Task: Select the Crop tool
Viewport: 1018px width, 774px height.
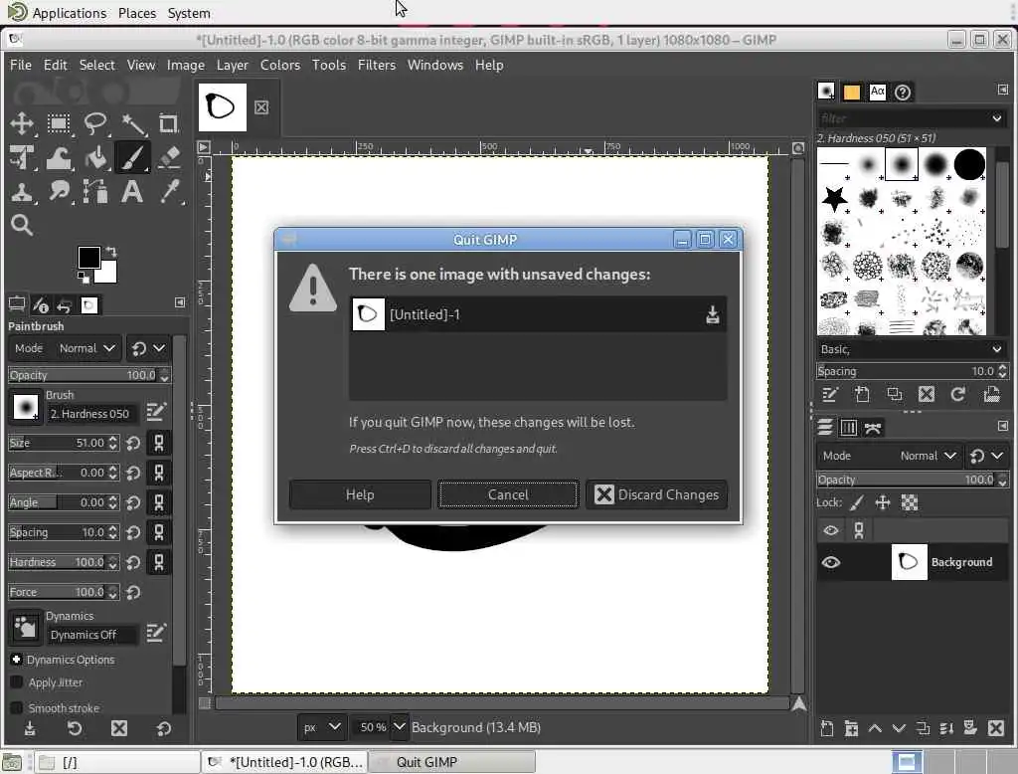Action: tap(169, 123)
